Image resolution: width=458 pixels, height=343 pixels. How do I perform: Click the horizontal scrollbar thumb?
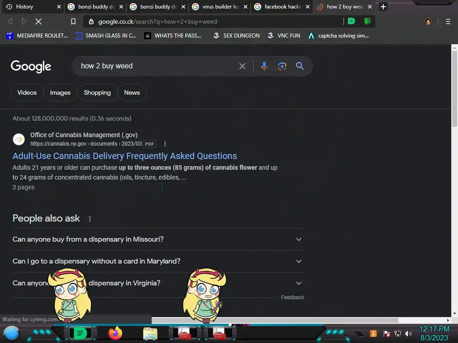click(x=275, y=320)
